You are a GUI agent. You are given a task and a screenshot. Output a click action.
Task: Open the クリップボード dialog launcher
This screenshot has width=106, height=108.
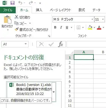(49, 36)
